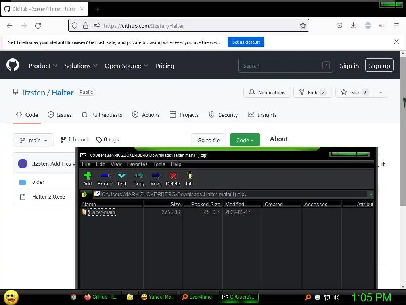Dismiss the default browser notification bar
The image size is (406, 305).
click(396, 41)
